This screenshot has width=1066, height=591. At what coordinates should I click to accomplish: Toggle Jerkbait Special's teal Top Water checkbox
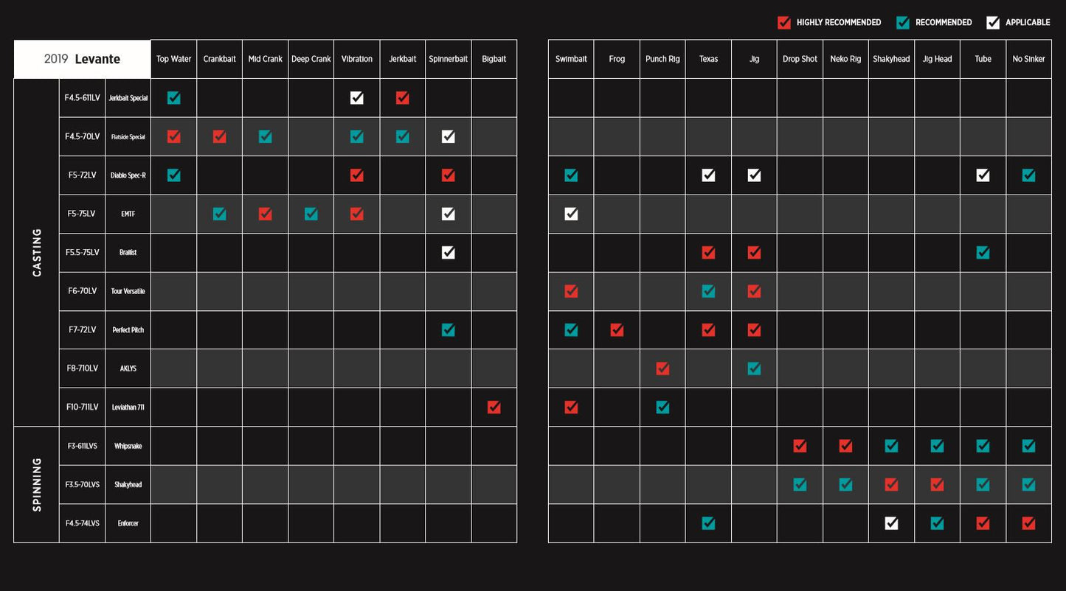[x=173, y=98]
